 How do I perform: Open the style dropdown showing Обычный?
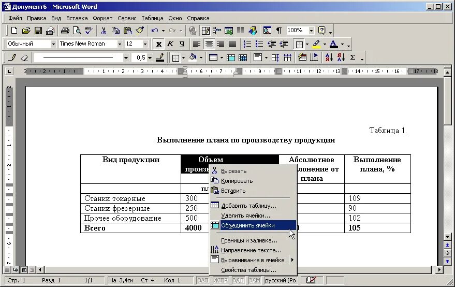(53, 44)
